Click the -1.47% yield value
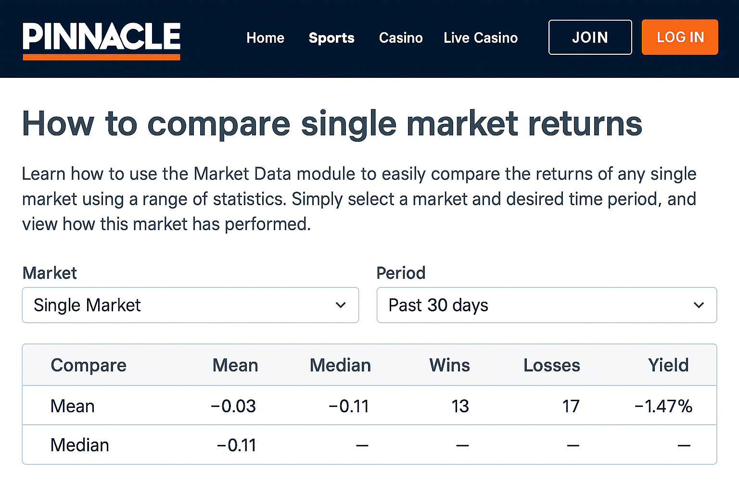Screen dimensions: 739x492 (663, 406)
